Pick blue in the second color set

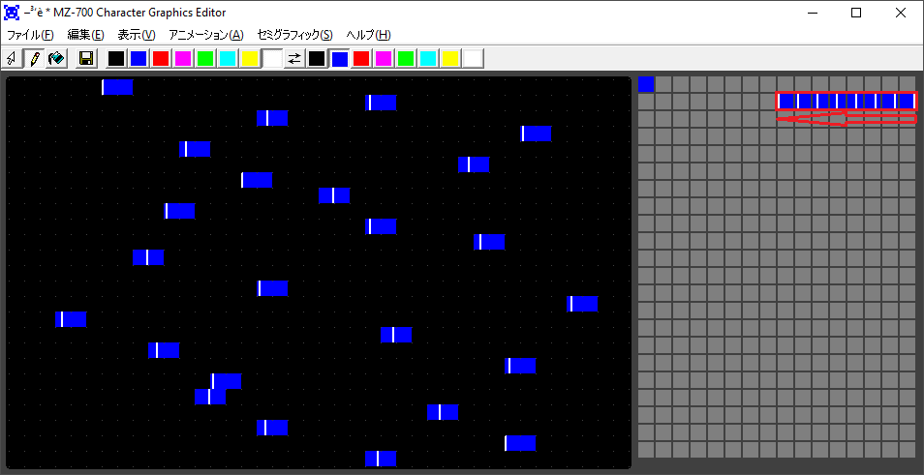[x=339, y=59]
